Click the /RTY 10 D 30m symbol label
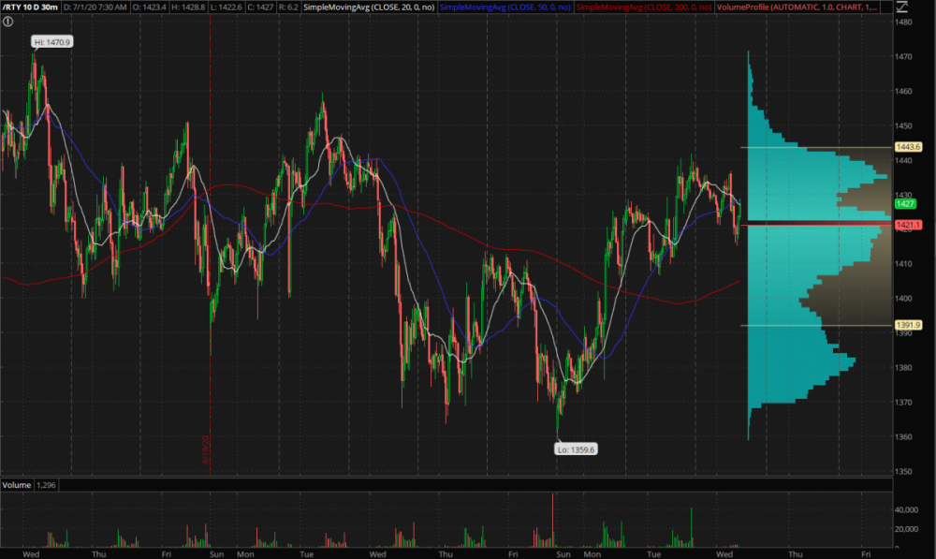This screenshot has width=936, height=559. [x=31, y=7]
